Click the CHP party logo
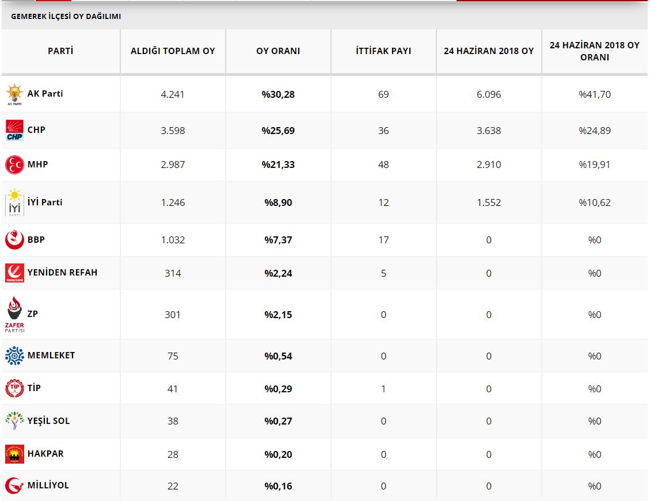Screen dimensions: 650x501 pyautogui.click(x=14, y=130)
